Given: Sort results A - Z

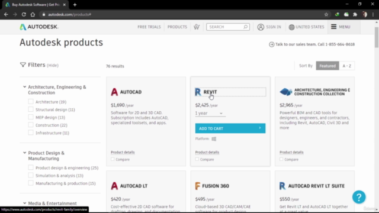Looking at the screenshot, I should pos(346,66).
